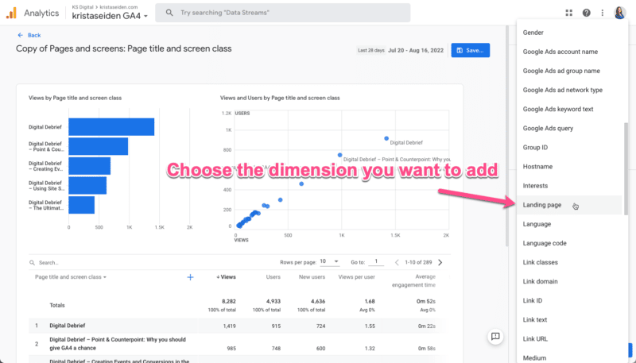Click the report title text
The width and height of the screenshot is (636, 363).
(124, 48)
